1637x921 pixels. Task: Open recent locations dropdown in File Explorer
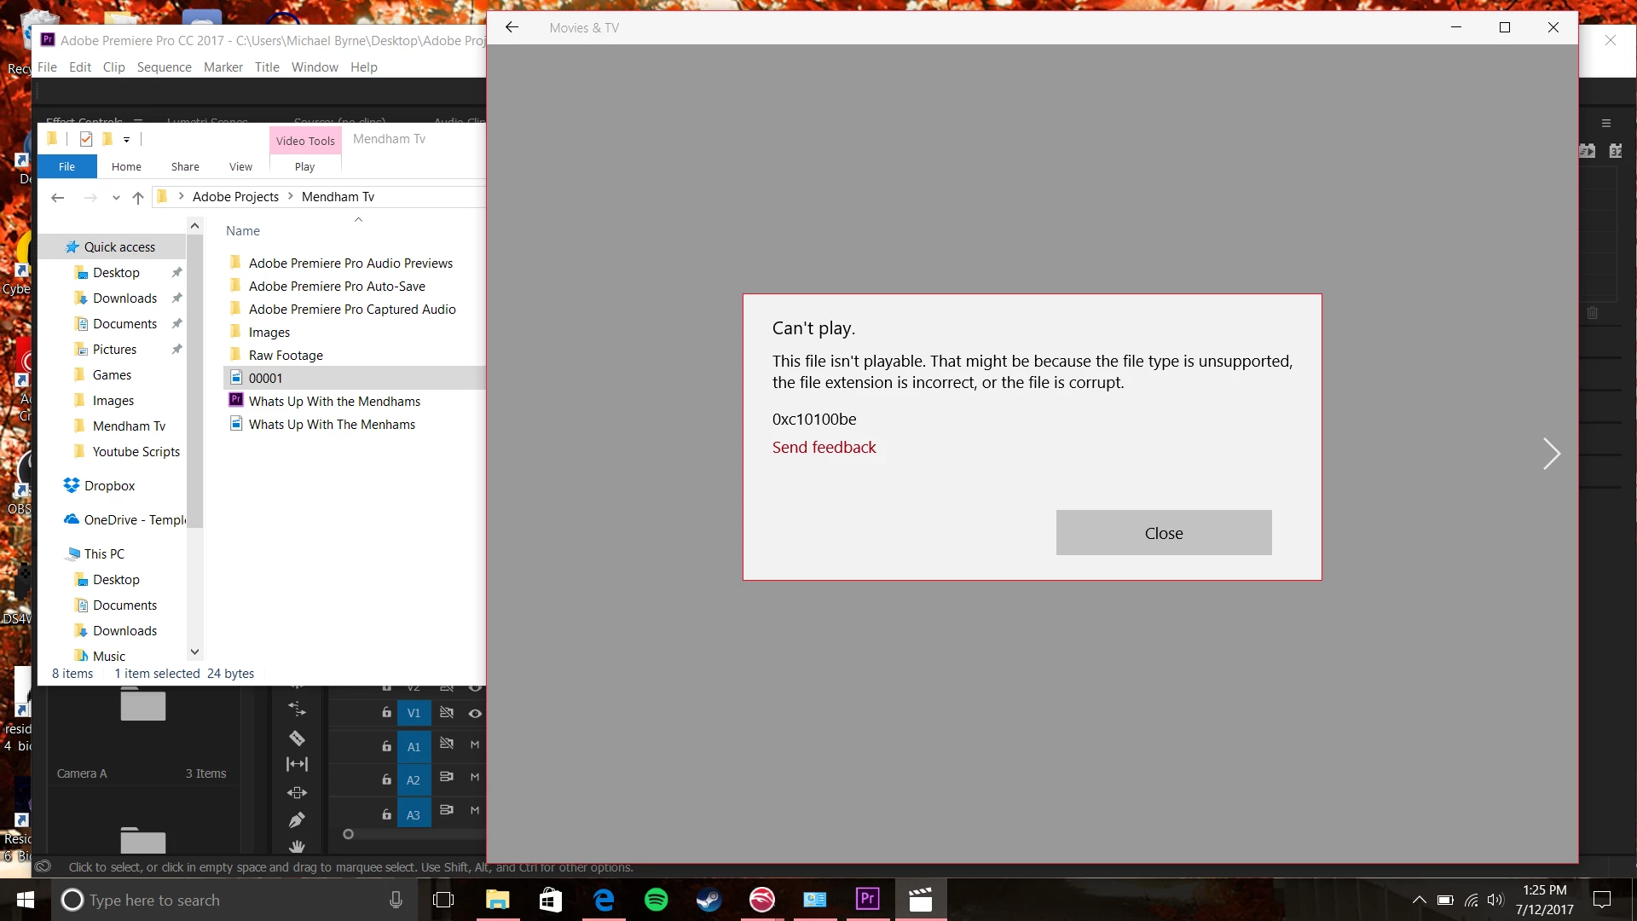coord(116,197)
